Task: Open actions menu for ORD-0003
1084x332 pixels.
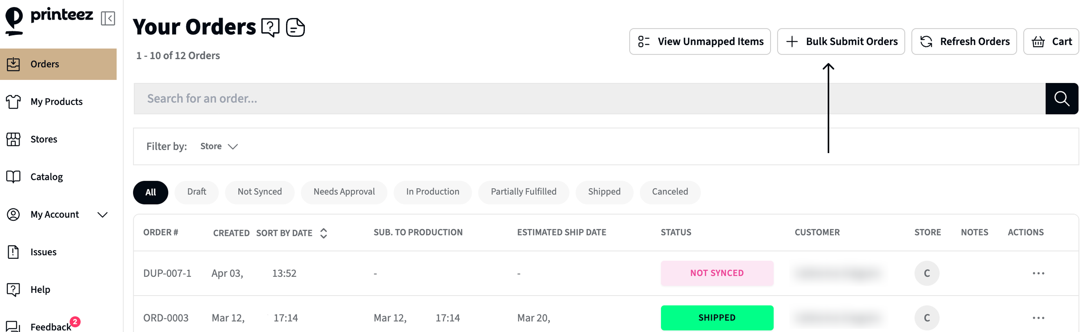Action: pos(1038,318)
